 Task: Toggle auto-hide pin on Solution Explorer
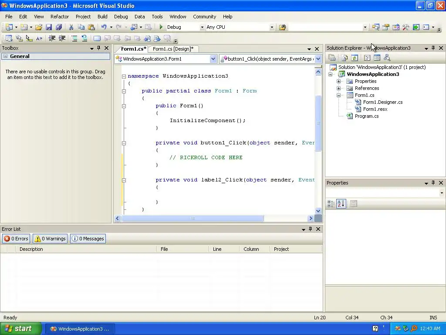(x=433, y=48)
